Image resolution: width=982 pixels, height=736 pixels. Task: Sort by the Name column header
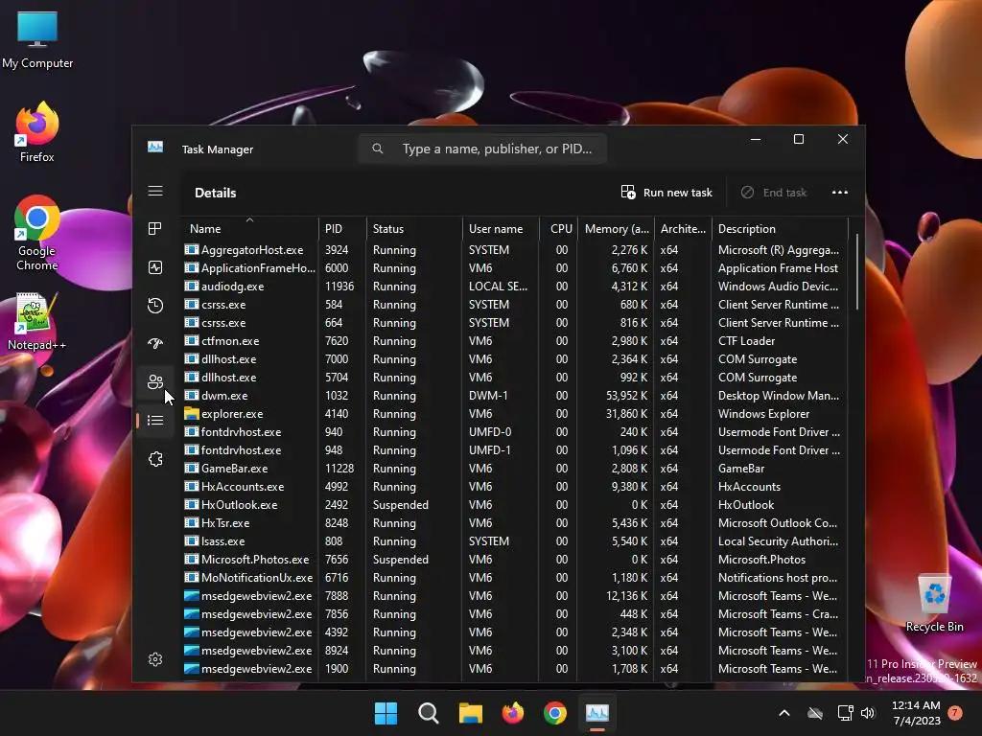click(x=250, y=229)
